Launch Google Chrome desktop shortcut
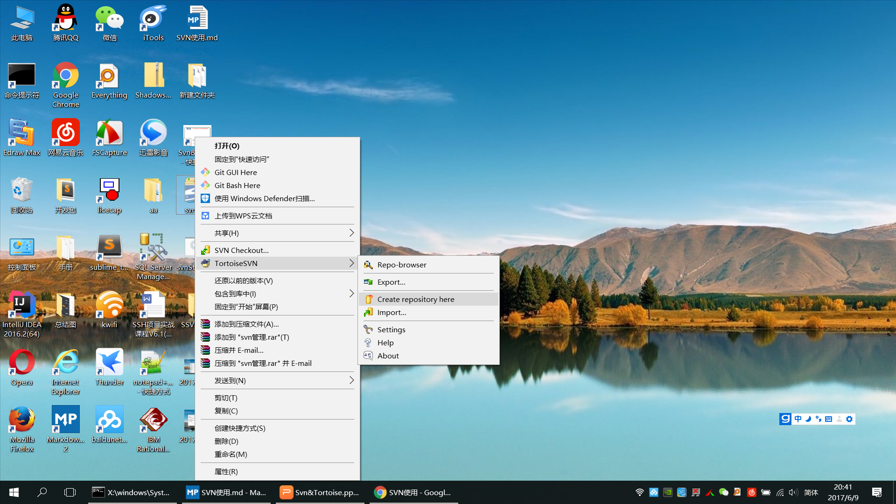The height and width of the screenshot is (504, 896). [66, 85]
